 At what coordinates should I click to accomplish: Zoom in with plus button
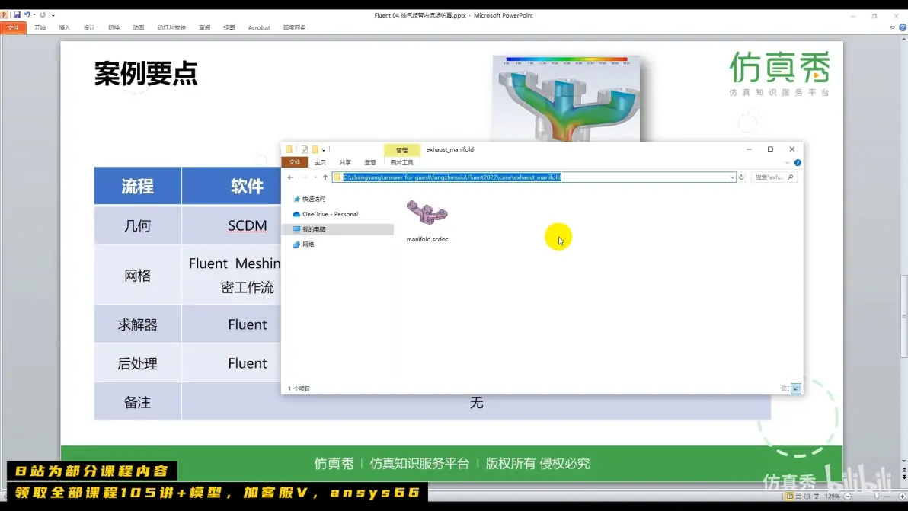click(902, 496)
